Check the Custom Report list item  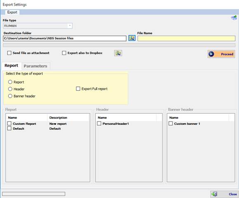click(x=9, y=123)
